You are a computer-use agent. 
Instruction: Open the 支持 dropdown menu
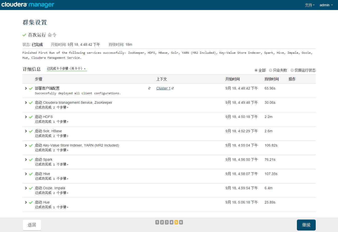coord(310,5)
